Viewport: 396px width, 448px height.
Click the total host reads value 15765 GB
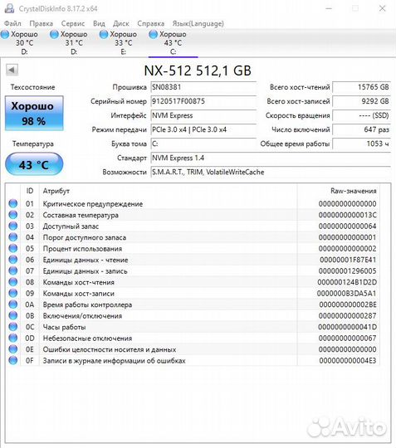click(361, 87)
